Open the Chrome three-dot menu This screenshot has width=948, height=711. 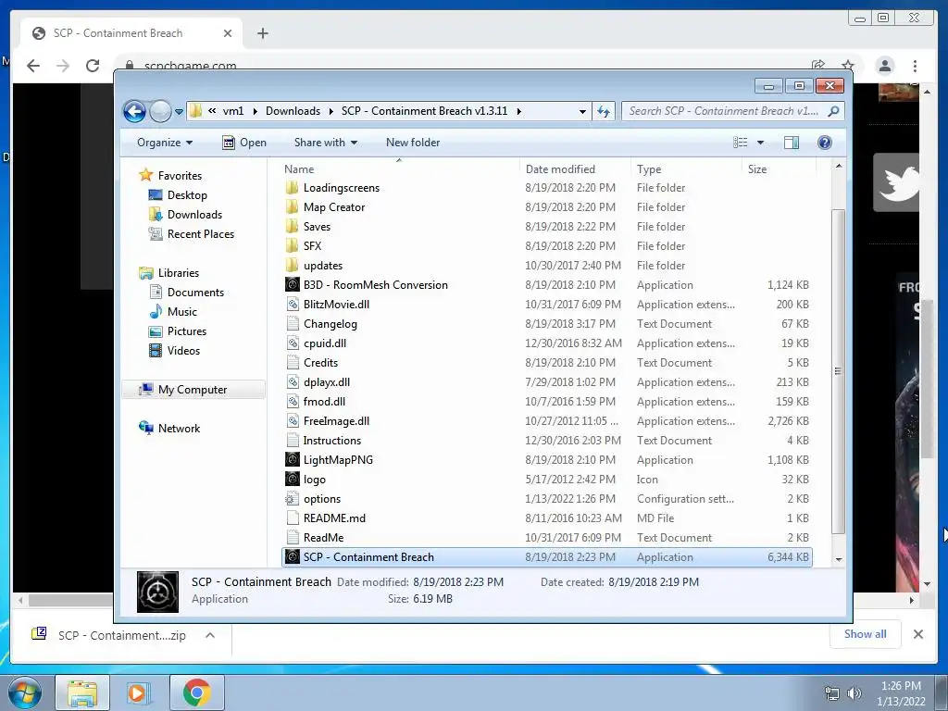(x=915, y=66)
